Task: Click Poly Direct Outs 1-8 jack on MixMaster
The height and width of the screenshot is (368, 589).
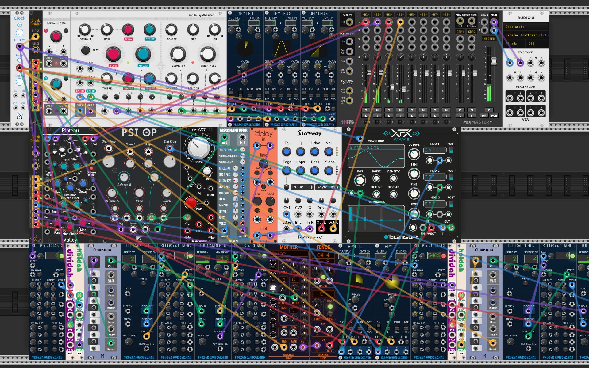Action: coord(460,21)
